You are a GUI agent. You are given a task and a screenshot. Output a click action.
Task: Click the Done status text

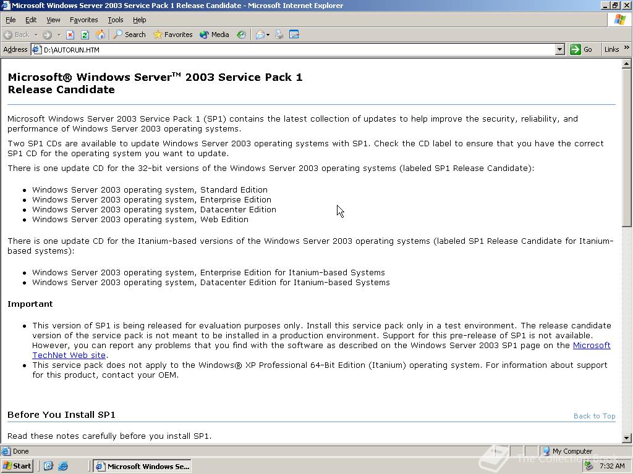20,451
